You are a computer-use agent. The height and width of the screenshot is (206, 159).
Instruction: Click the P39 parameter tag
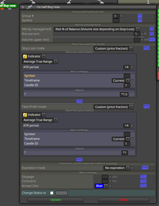(146, 106)
